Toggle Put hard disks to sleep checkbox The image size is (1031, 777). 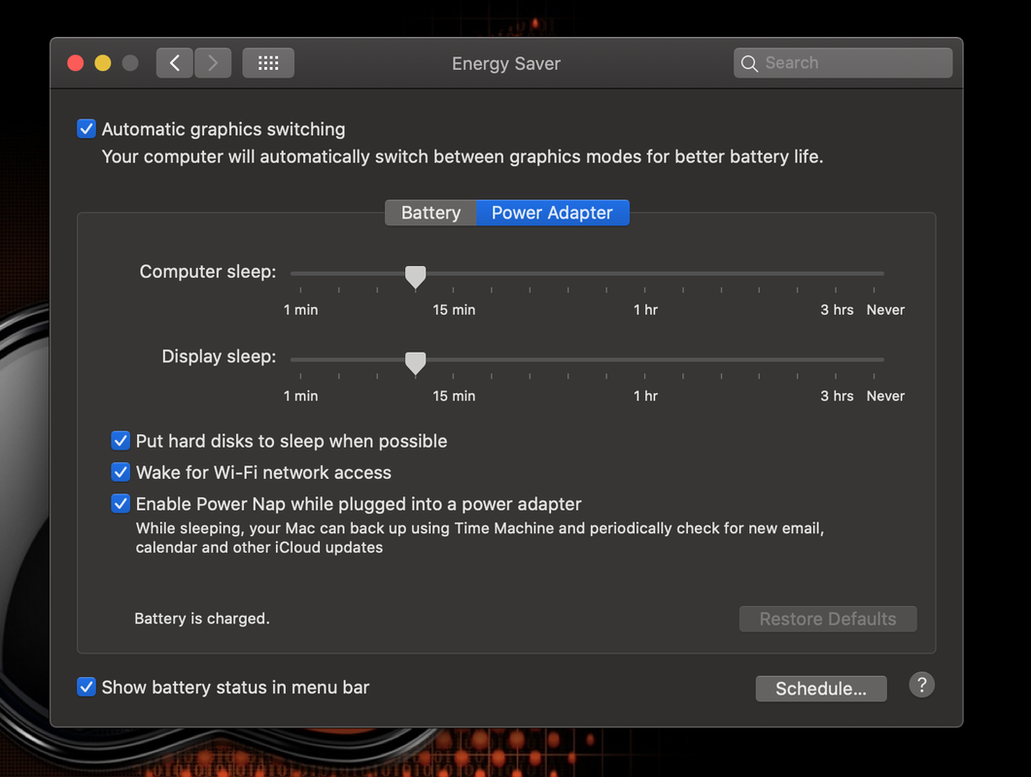(x=120, y=440)
